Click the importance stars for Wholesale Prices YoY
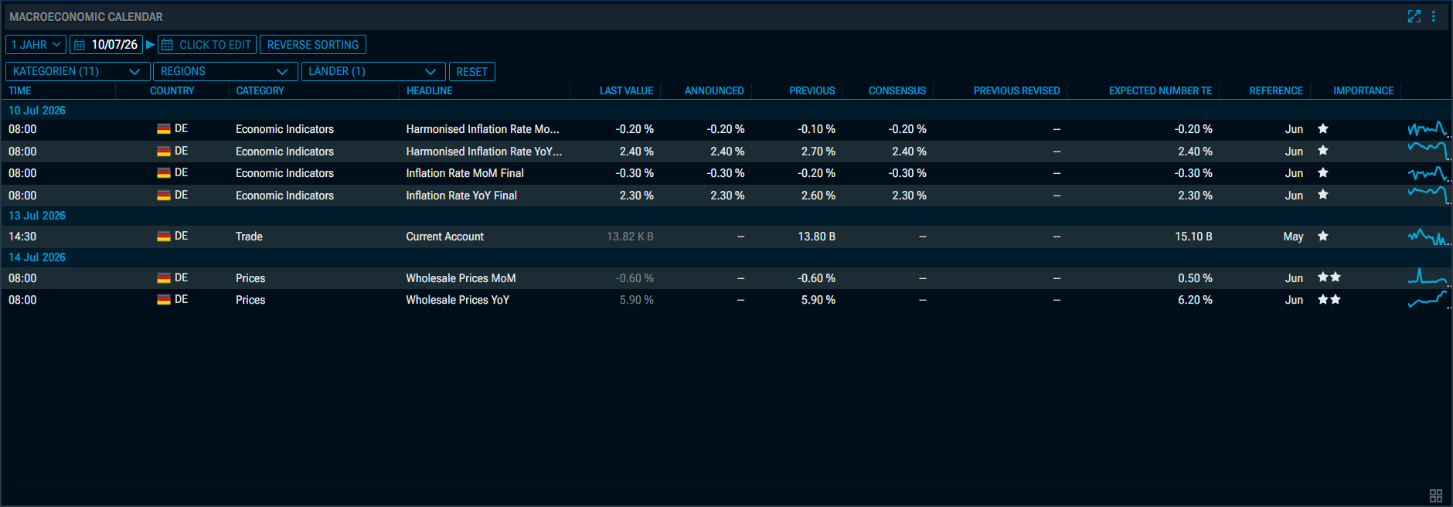The width and height of the screenshot is (1453, 507). (x=1329, y=299)
